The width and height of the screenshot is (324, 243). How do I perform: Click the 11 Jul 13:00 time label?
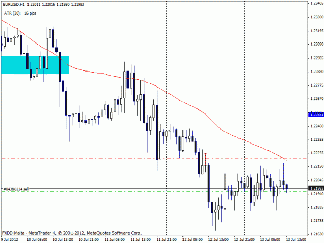click(140, 239)
